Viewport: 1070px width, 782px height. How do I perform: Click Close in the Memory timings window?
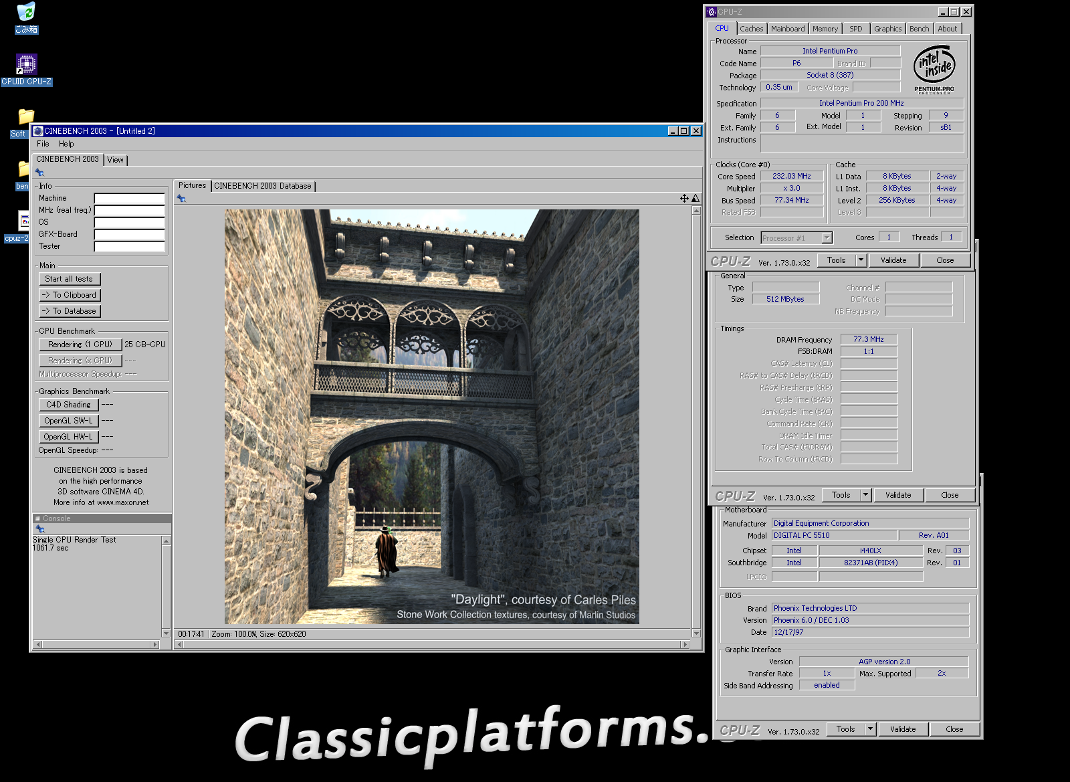[950, 495]
